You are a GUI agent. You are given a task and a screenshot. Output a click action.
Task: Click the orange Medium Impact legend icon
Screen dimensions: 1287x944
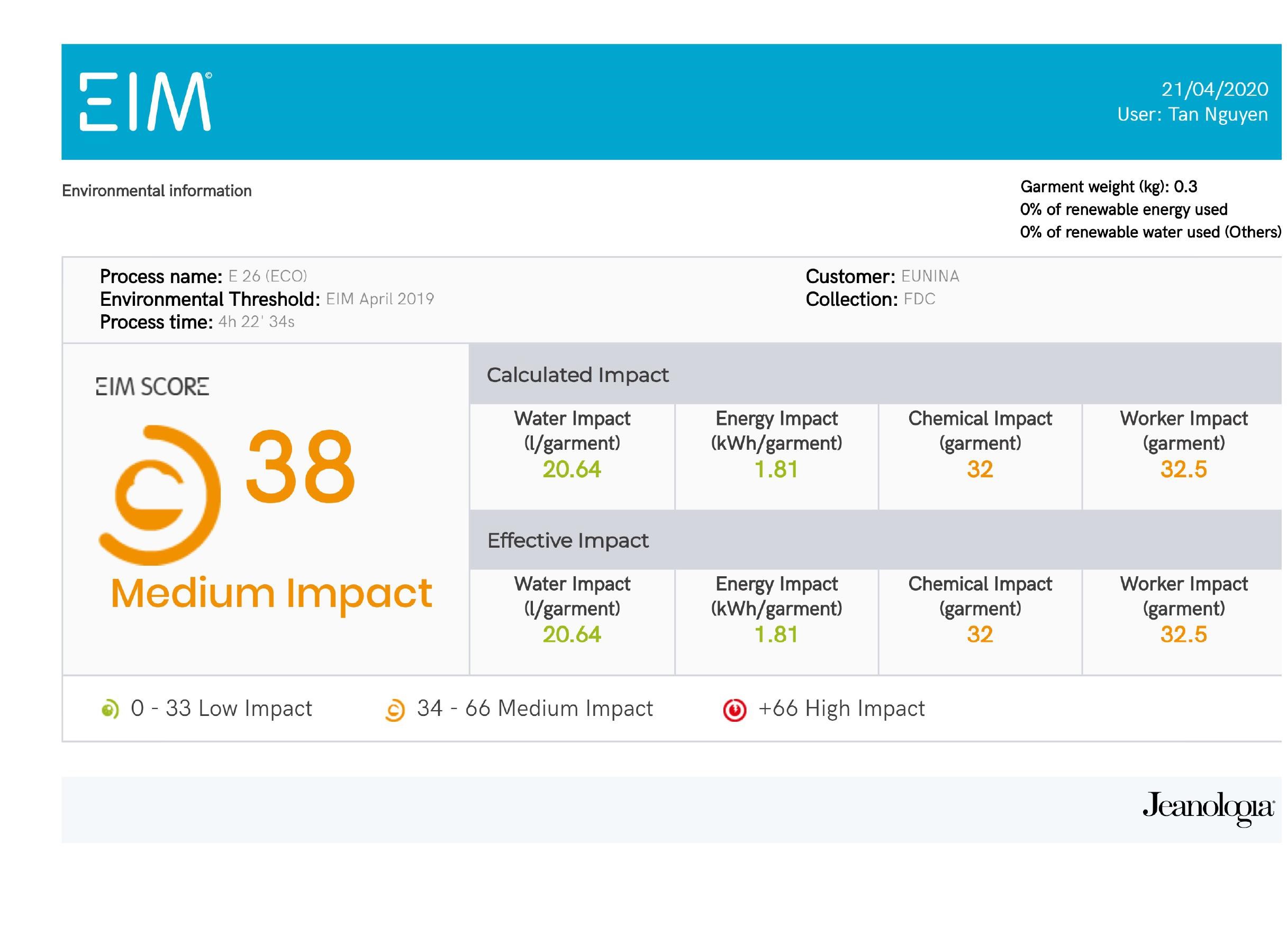click(395, 710)
